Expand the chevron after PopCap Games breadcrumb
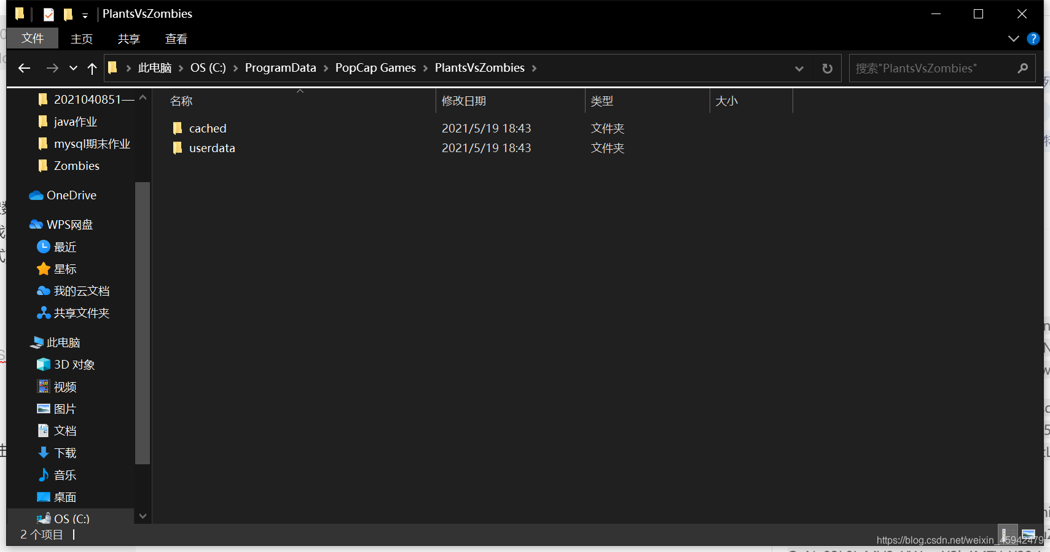 pos(425,68)
